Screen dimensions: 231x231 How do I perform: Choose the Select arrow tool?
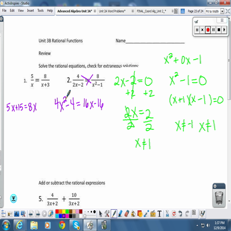tap(101, 214)
